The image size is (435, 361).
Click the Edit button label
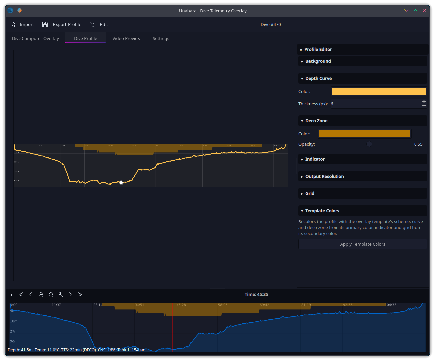tap(104, 24)
